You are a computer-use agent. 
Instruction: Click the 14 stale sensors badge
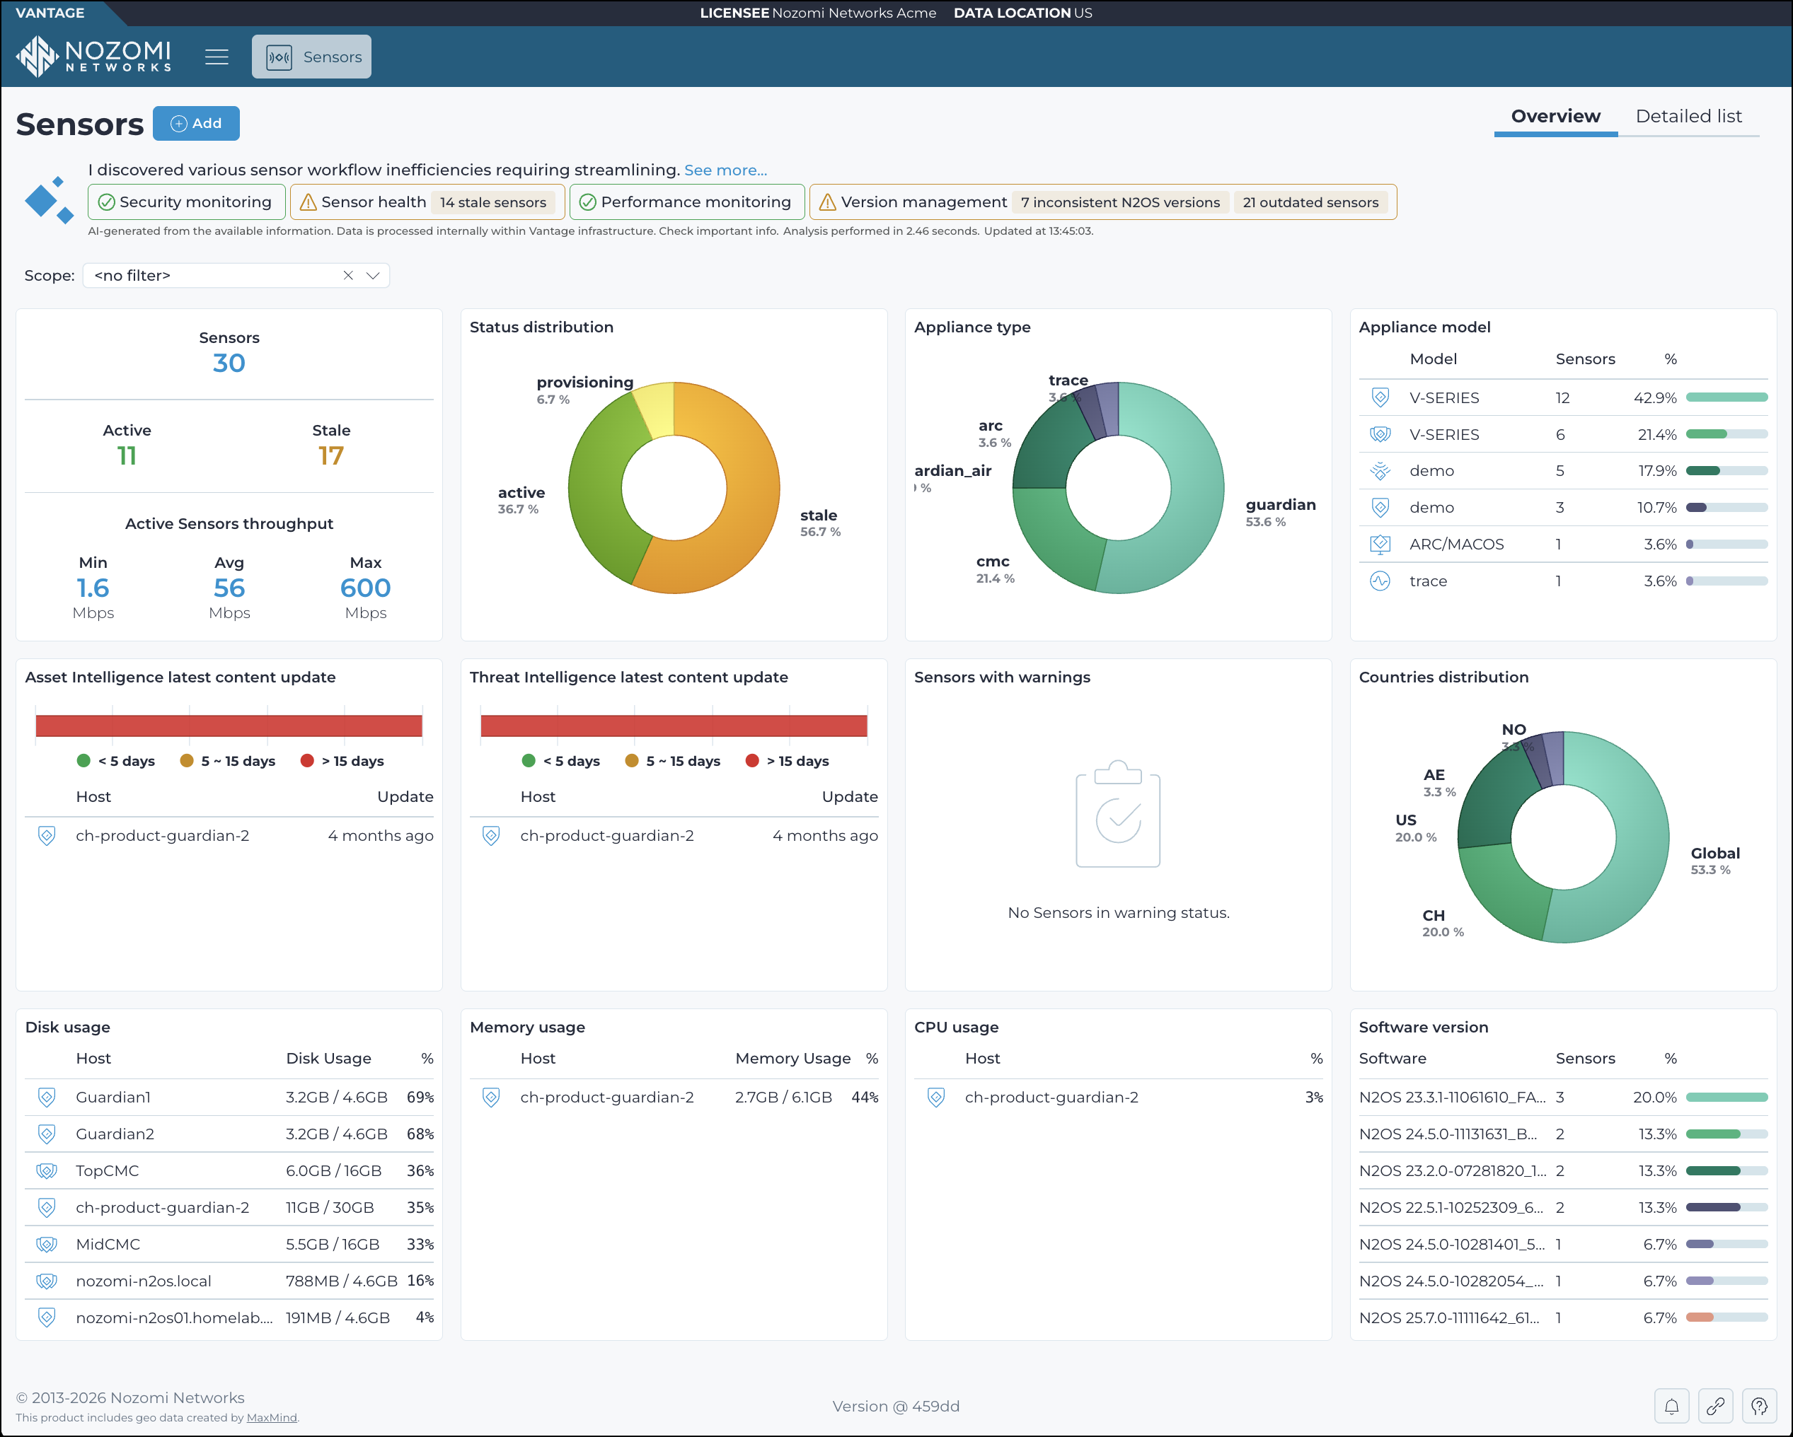[492, 202]
